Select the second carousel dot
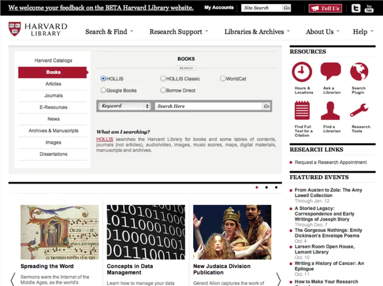This screenshot has width=383, height=286. [266, 187]
